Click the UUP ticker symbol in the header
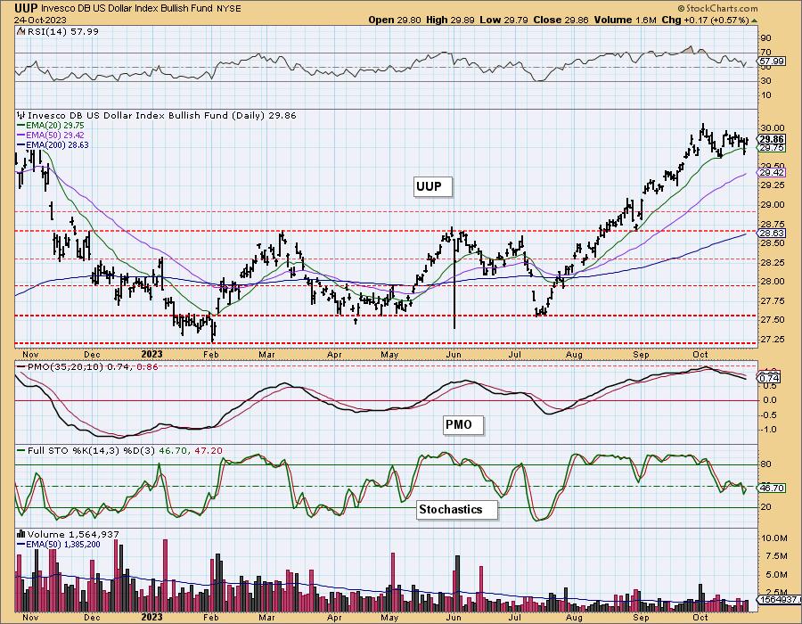Image resolution: width=802 pixels, height=624 pixels. tap(25, 8)
